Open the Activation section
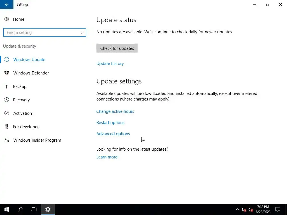The height and width of the screenshot is (215, 287). pyautogui.click(x=22, y=113)
